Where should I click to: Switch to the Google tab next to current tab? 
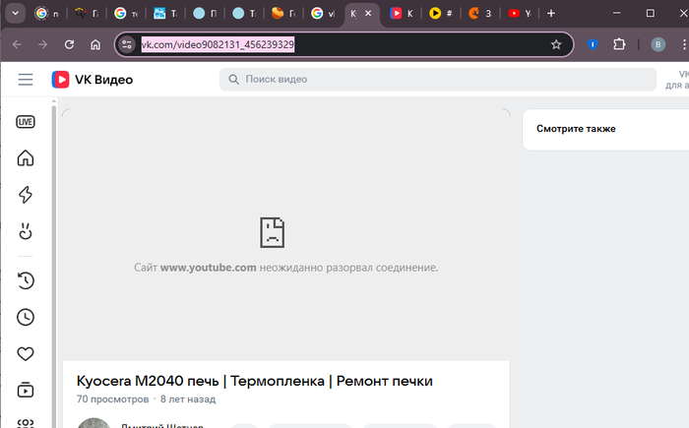pos(323,13)
